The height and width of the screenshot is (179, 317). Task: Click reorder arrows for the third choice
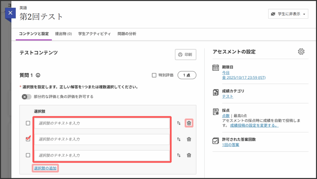tap(179, 155)
